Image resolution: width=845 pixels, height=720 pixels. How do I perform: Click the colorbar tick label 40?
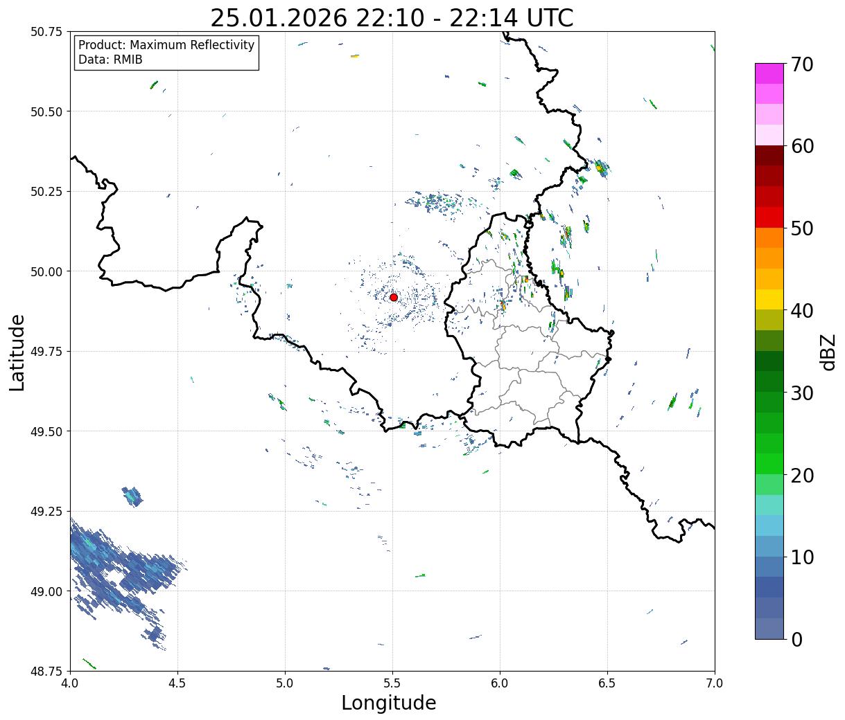[801, 311]
